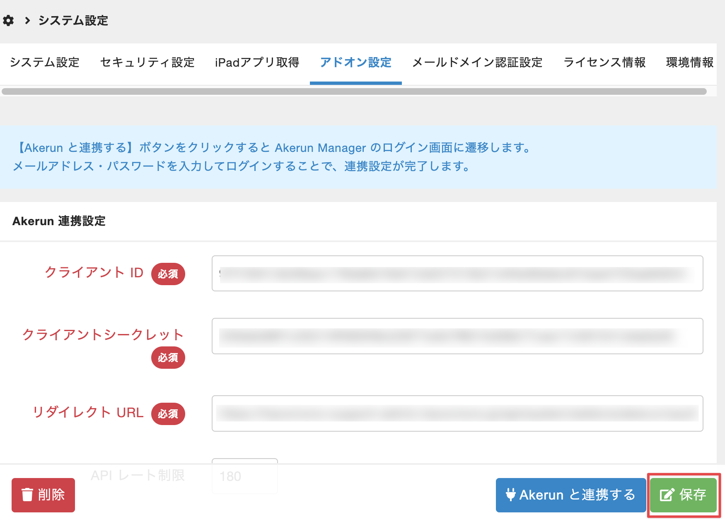
Task: Click the クライアント ID label
Action: click(94, 273)
